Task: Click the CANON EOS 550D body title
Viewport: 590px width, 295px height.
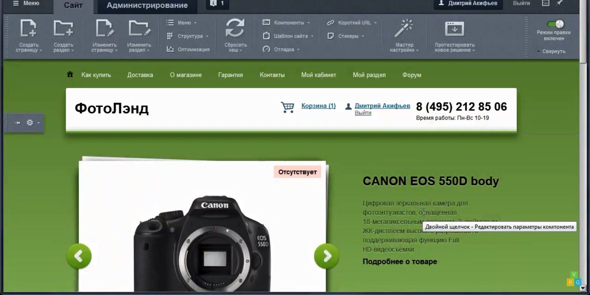Action: point(431,181)
